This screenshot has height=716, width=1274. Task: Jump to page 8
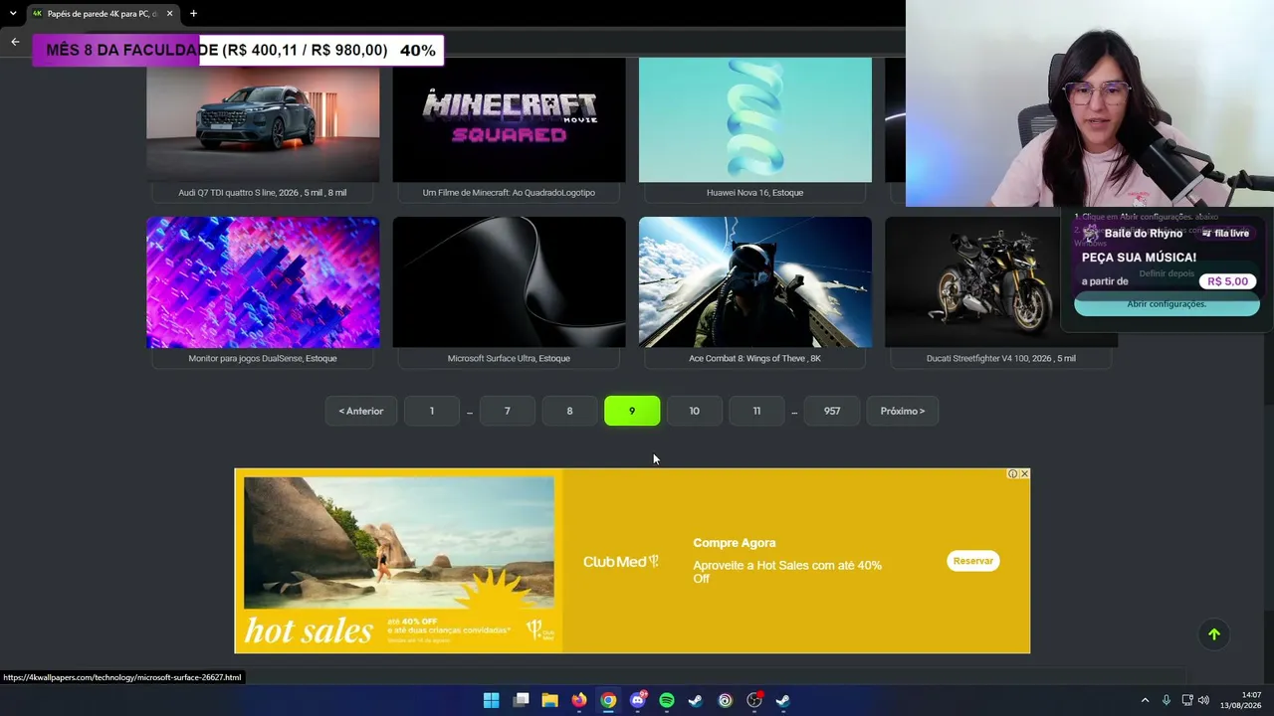click(569, 411)
